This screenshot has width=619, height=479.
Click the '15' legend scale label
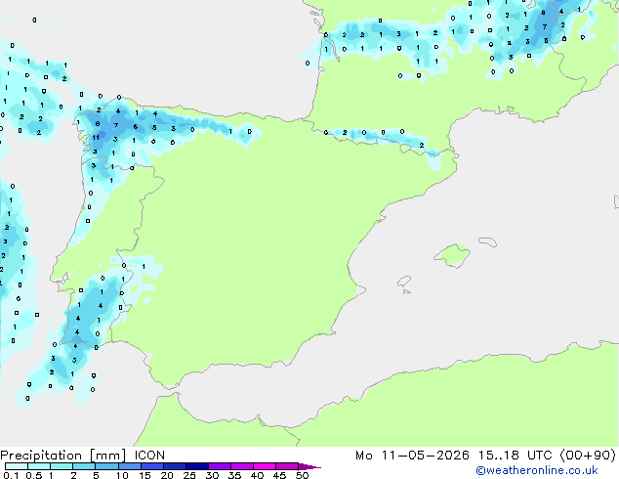point(144,475)
